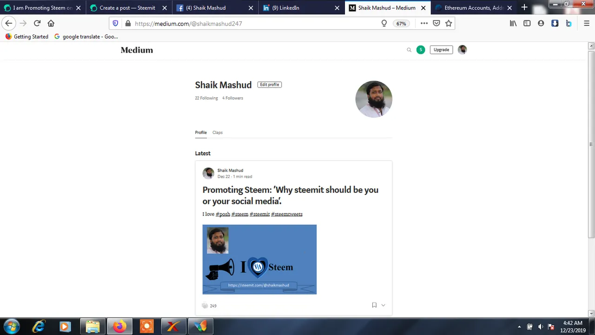Click the page scrollbar down arrow

pos(591,314)
